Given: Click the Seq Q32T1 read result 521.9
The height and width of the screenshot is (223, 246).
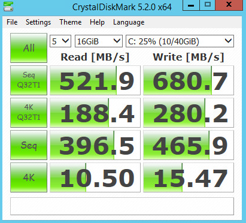Looking at the screenshot, I should 95,80.
